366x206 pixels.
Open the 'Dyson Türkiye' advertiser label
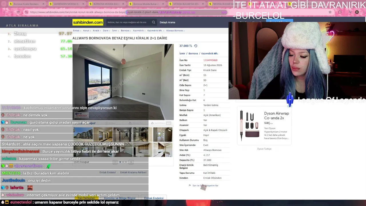[x=264, y=149]
